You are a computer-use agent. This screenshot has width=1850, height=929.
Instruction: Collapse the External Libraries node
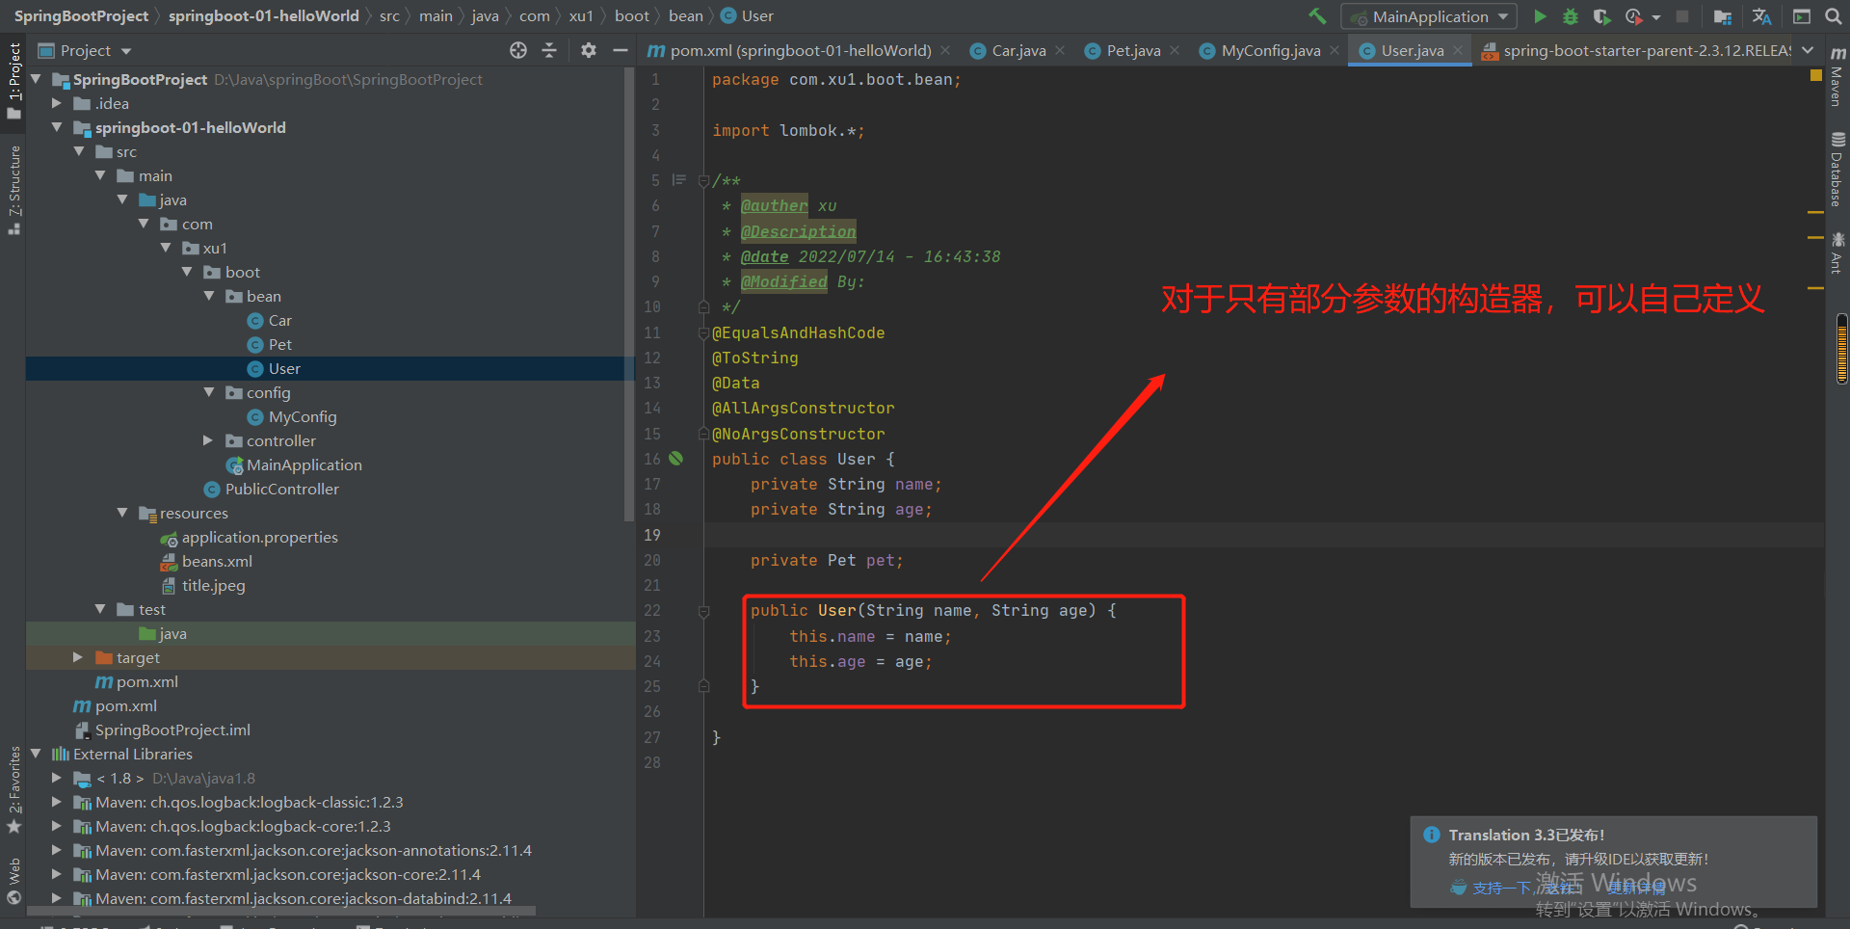tap(36, 754)
